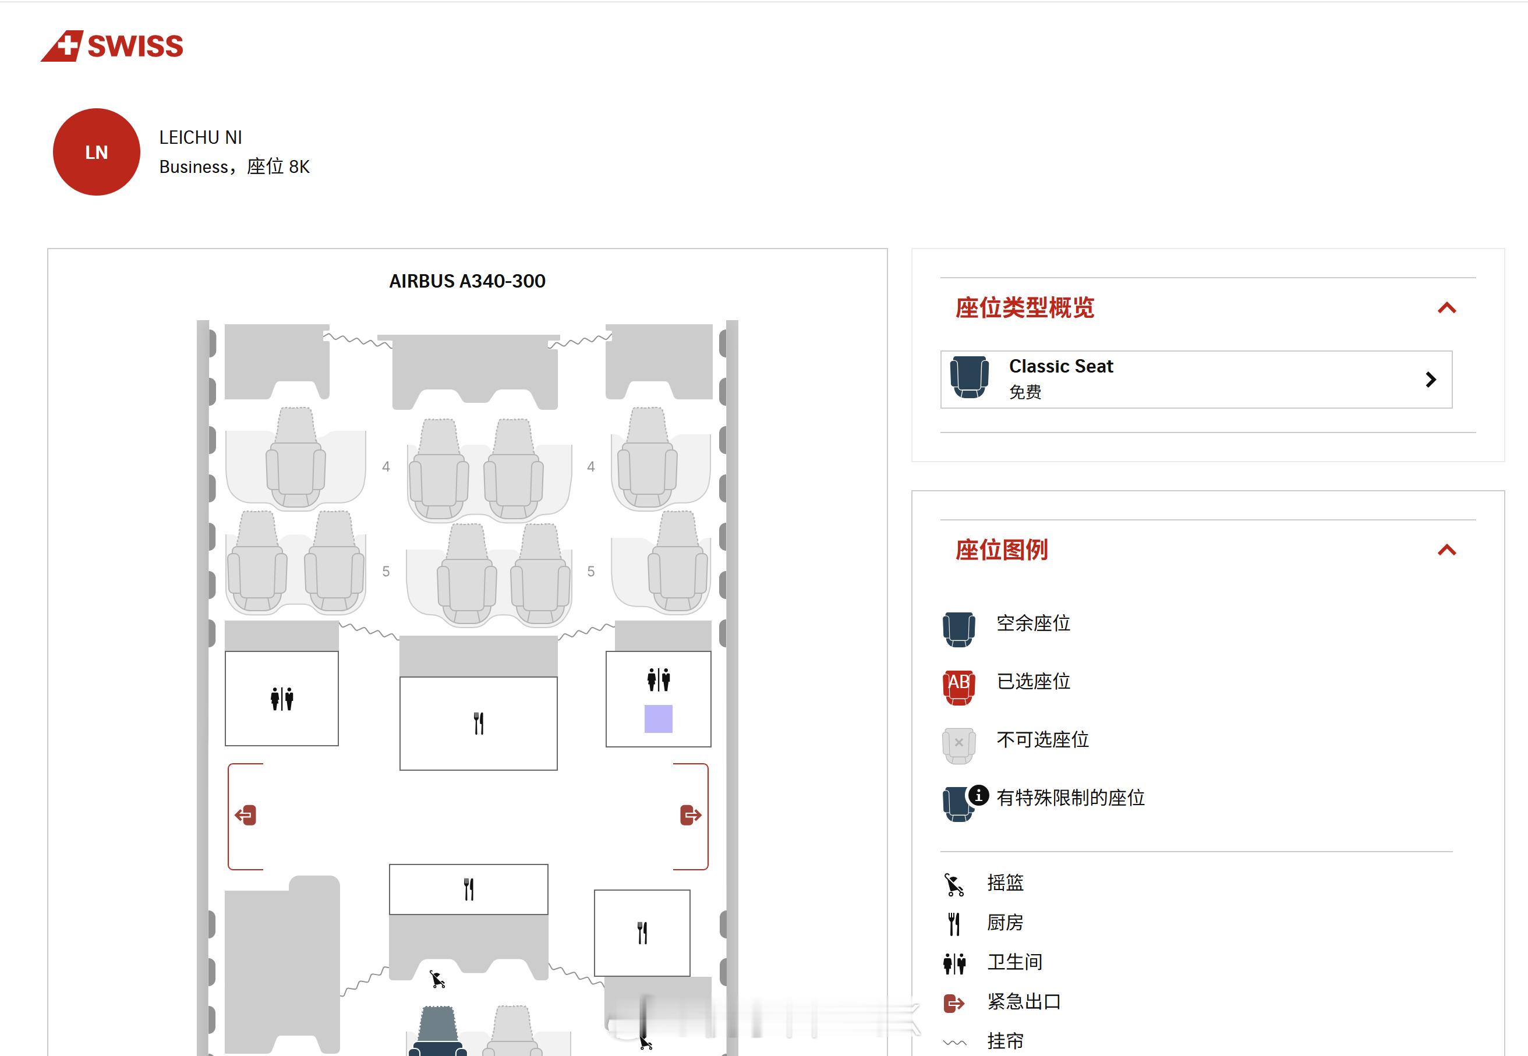Click the 厨房 legend label

pos(1005,922)
